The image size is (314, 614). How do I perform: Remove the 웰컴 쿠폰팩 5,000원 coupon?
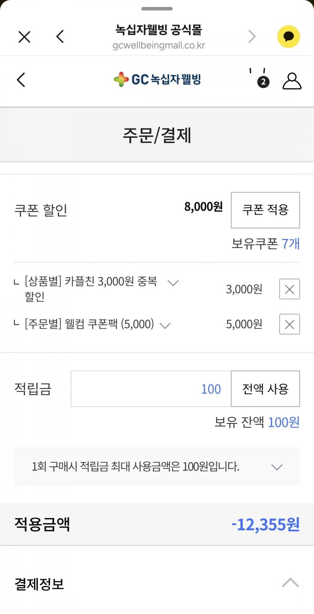tap(289, 324)
